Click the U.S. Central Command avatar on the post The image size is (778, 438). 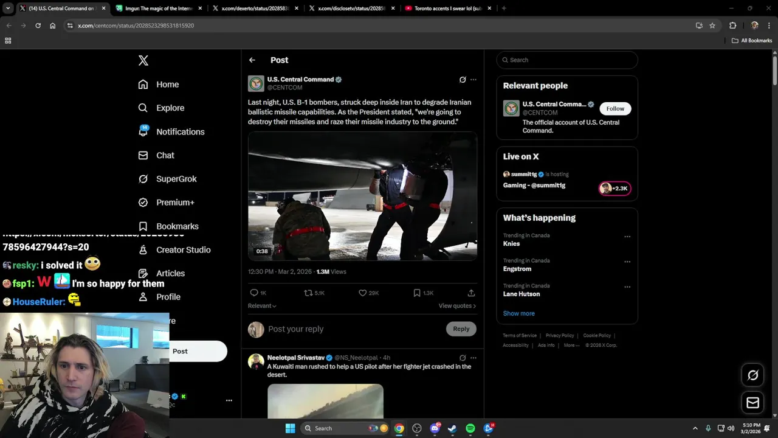click(x=256, y=83)
